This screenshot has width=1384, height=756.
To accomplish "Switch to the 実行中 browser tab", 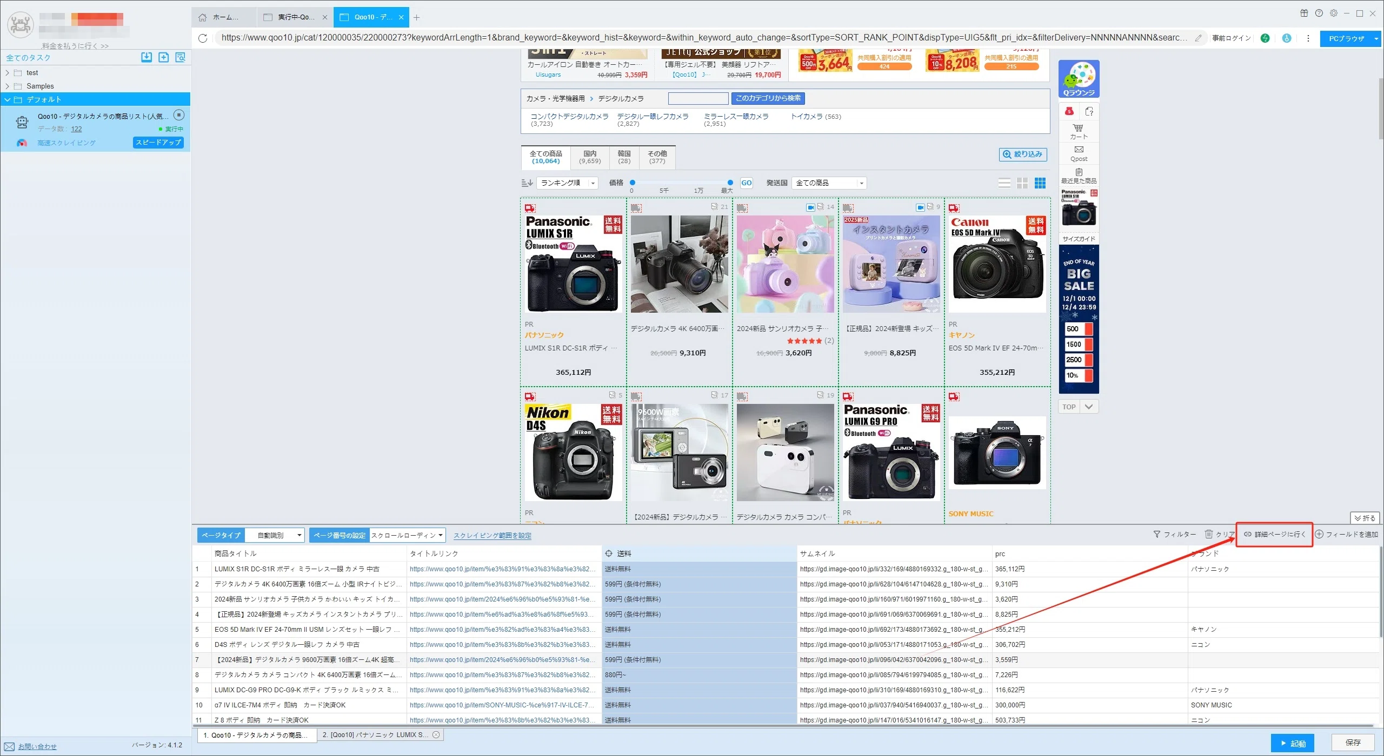I will (295, 17).
